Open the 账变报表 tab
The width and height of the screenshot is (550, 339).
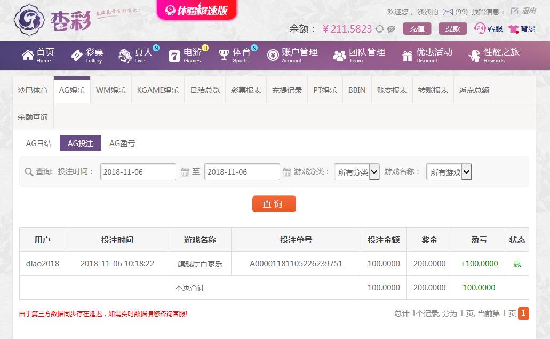(x=392, y=90)
